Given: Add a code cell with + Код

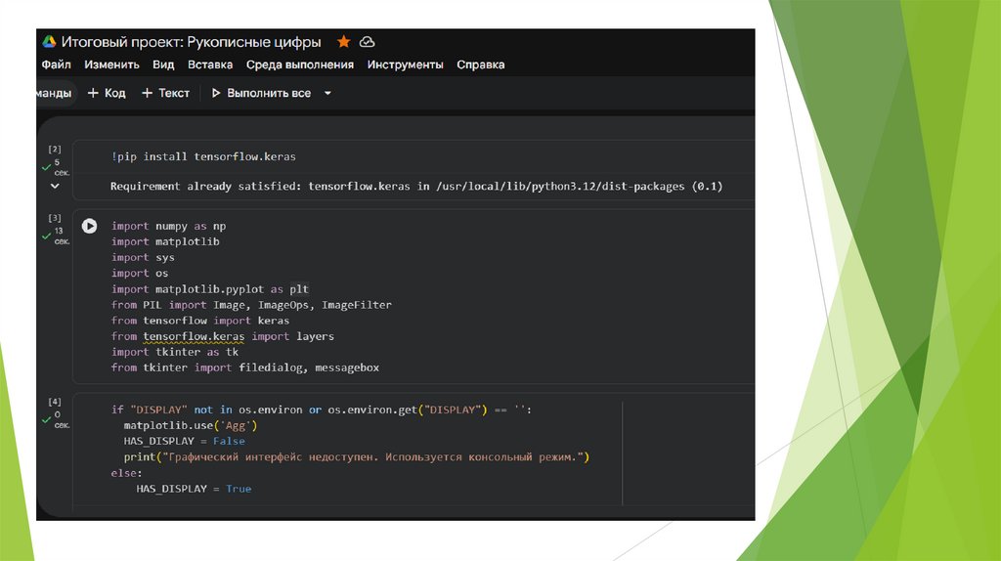Looking at the screenshot, I should click(x=107, y=94).
